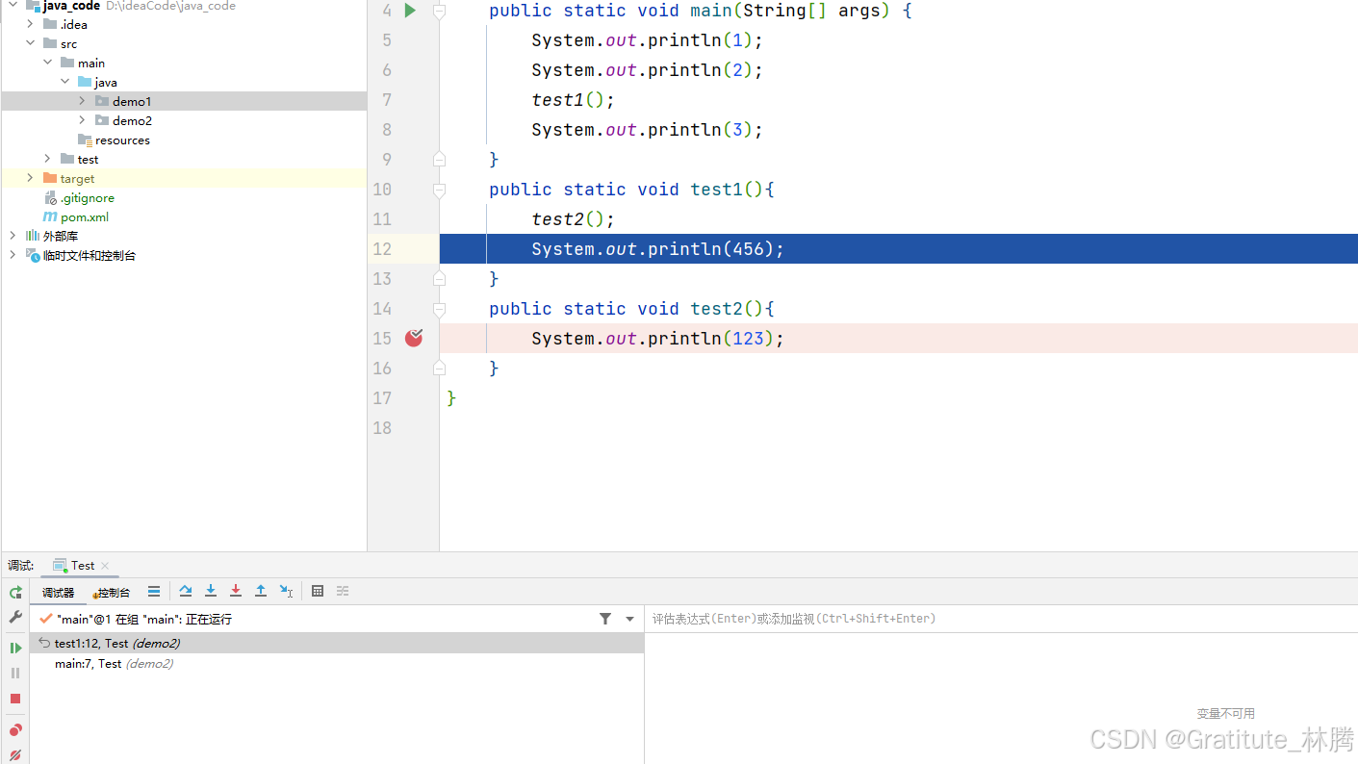This screenshot has width=1358, height=764.
Task: Switch to the 控制台 console tab
Action: pyautogui.click(x=113, y=593)
